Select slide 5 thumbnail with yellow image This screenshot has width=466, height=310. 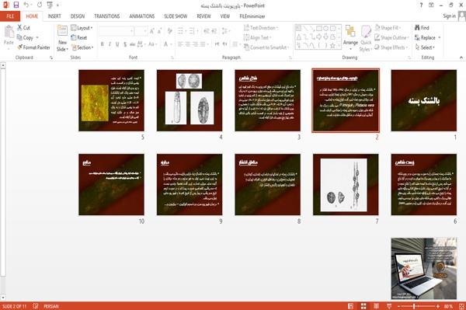coord(111,100)
